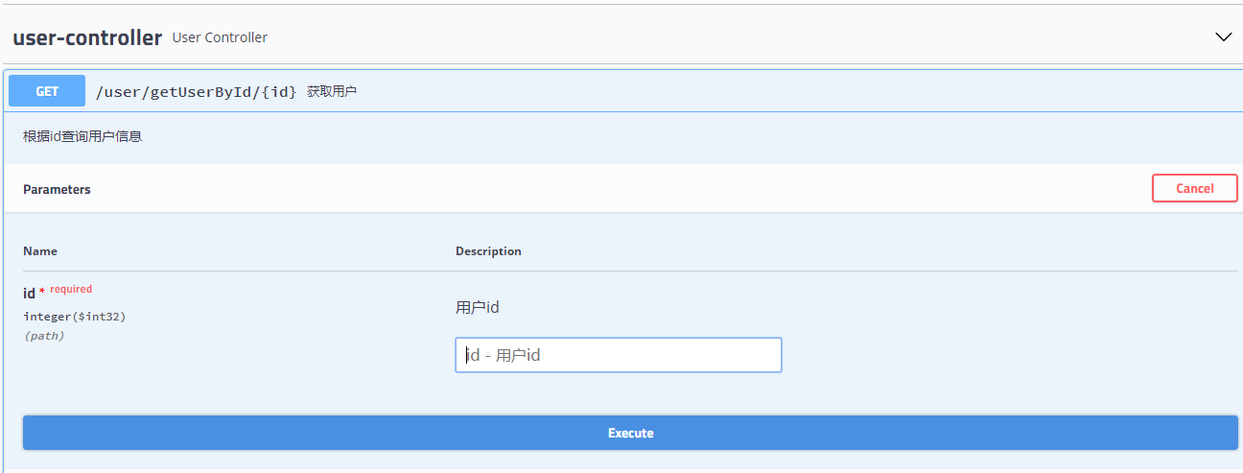Click the integer($int32) type label
Image resolution: width=1243 pixels, height=473 pixels.
pyautogui.click(x=75, y=317)
